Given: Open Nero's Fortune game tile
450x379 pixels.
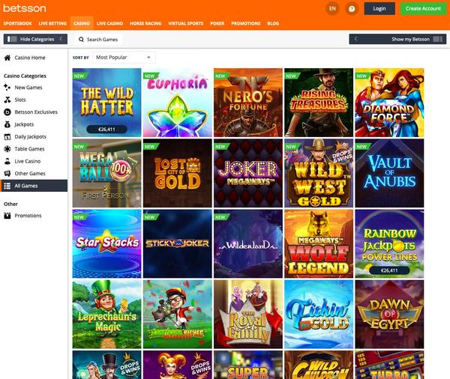Looking at the screenshot, I should click(248, 103).
